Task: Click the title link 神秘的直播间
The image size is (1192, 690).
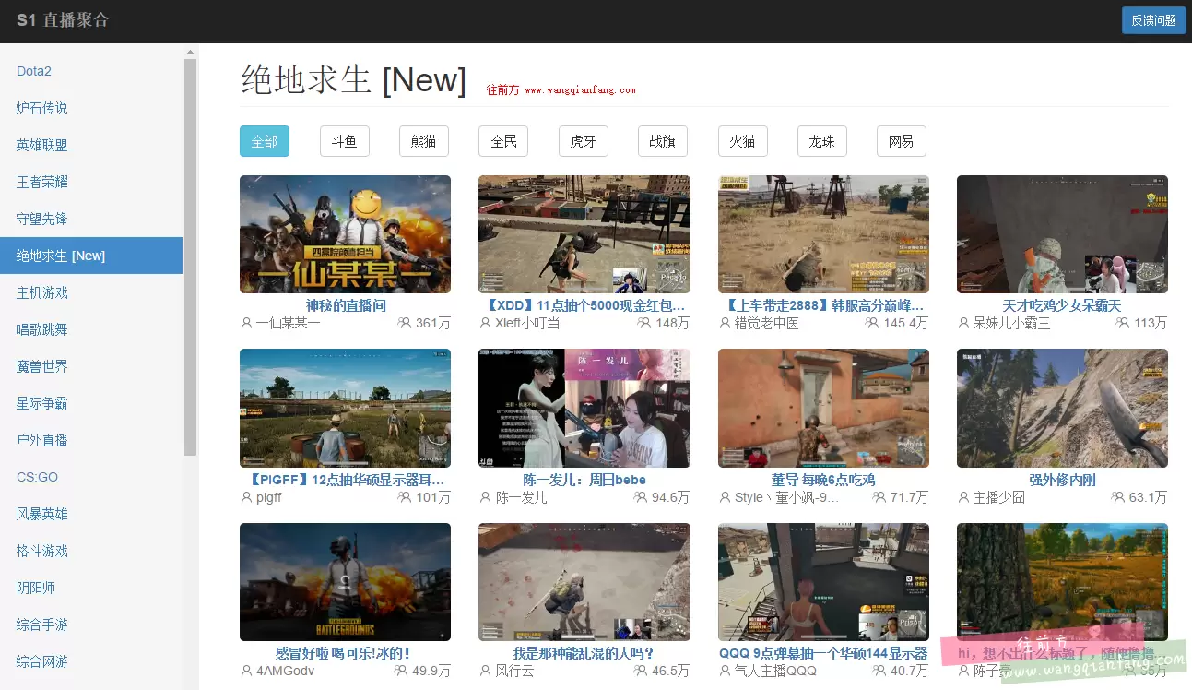Action: (346, 305)
